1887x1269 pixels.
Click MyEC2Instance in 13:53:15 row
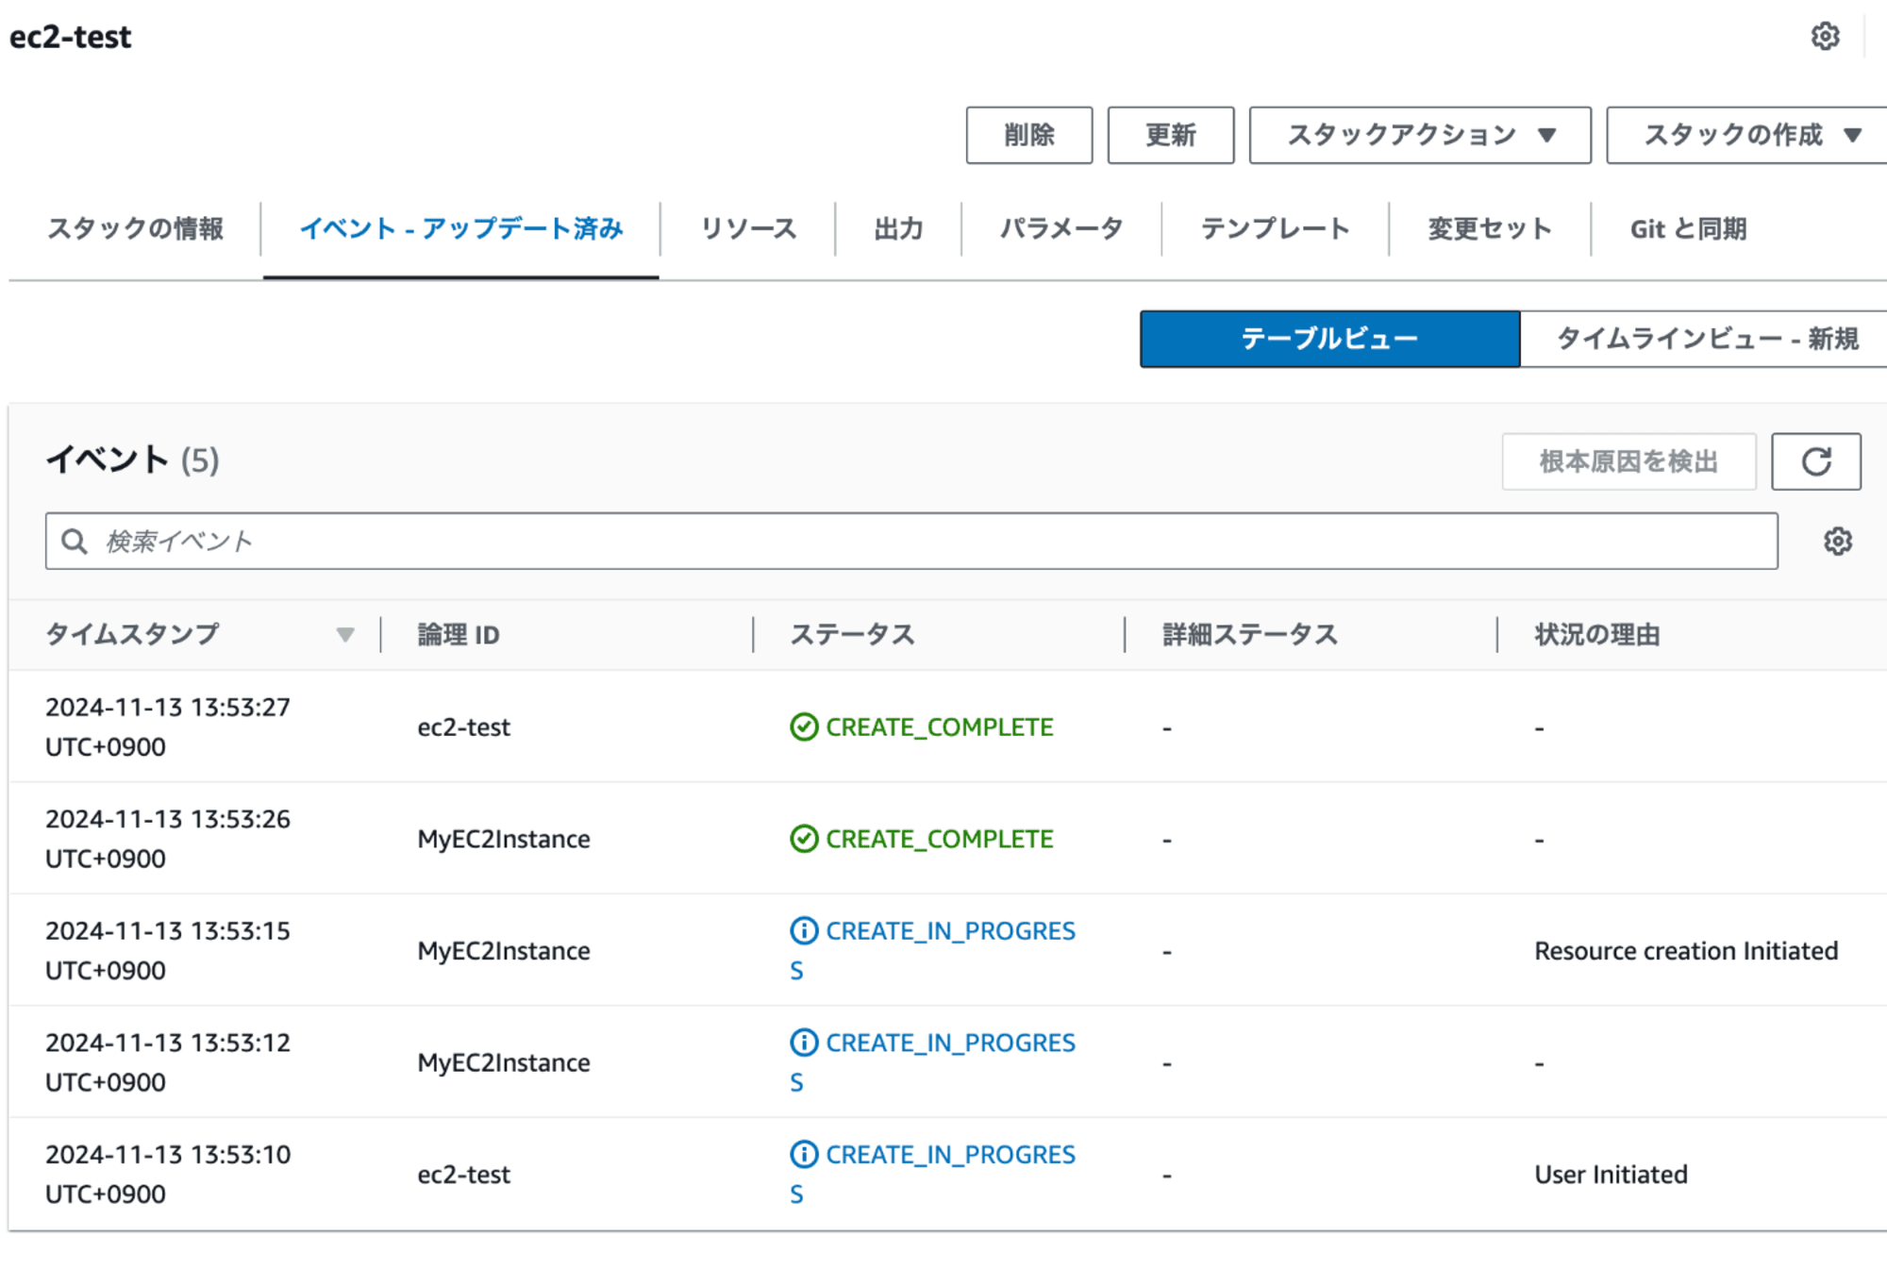[504, 951]
